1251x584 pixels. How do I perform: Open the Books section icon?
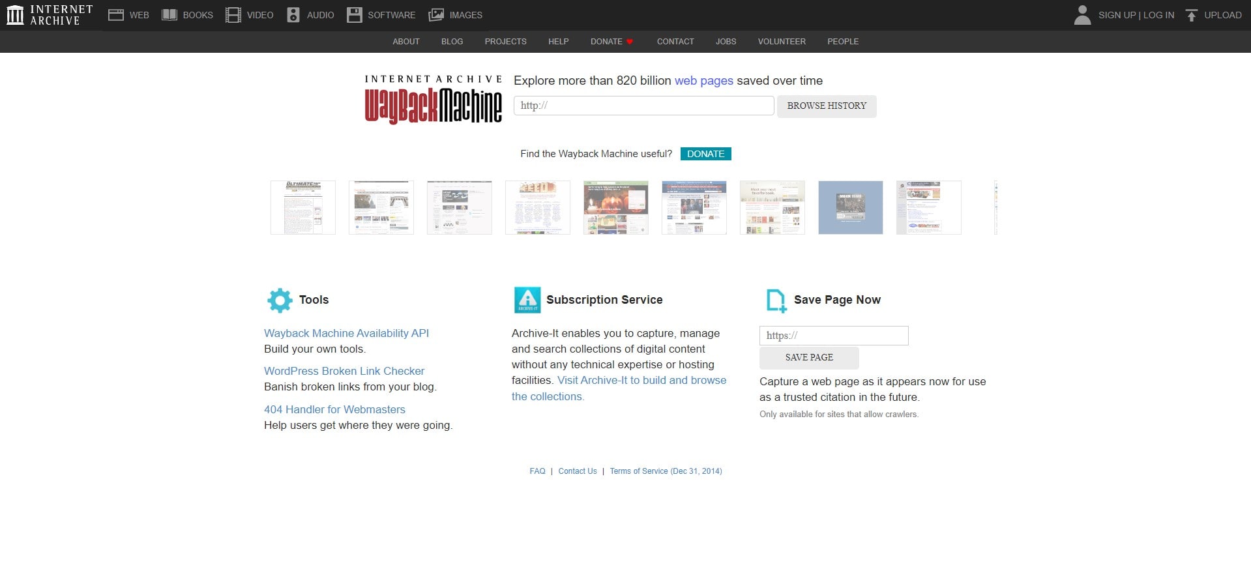[169, 15]
